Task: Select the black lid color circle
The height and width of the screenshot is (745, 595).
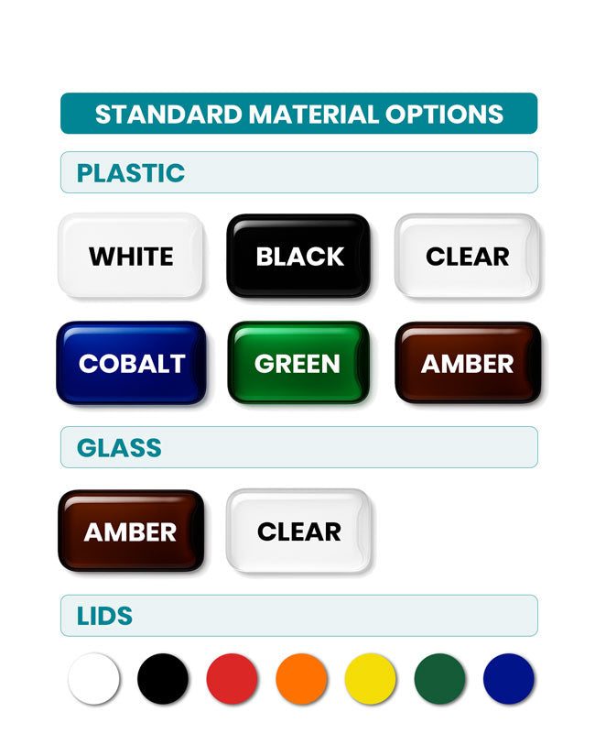Action: [163, 679]
